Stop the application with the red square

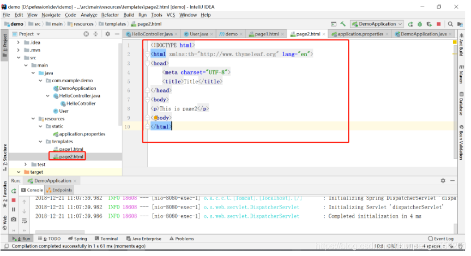point(438,24)
